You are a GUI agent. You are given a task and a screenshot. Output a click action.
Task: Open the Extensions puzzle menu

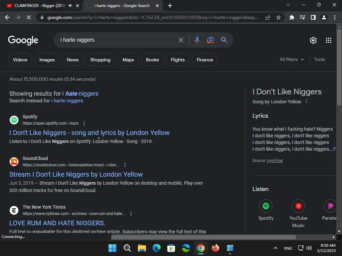292,17
